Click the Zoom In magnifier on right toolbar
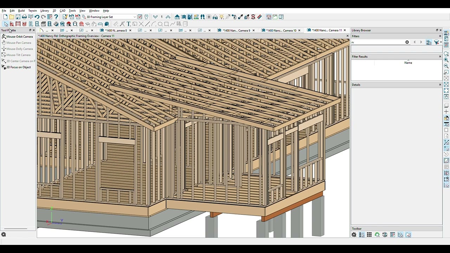The height and width of the screenshot is (253, 450). (x=446, y=60)
